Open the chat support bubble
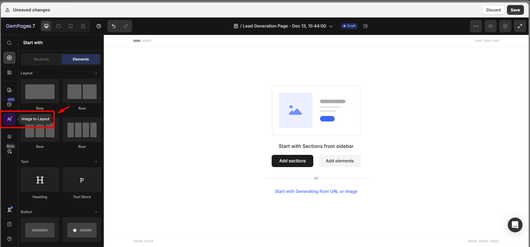Image resolution: width=530 pixels, height=247 pixels. [515, 225]
